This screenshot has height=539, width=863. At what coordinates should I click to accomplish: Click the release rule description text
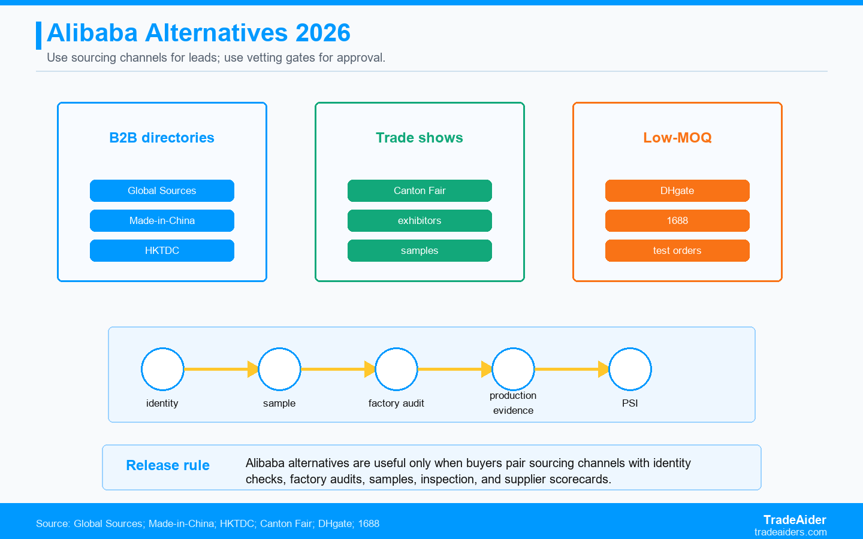click(x=468, y=471)
